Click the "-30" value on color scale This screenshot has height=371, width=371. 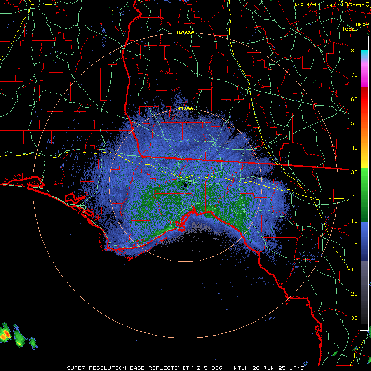pyautogui.click(x=352, y=318)
